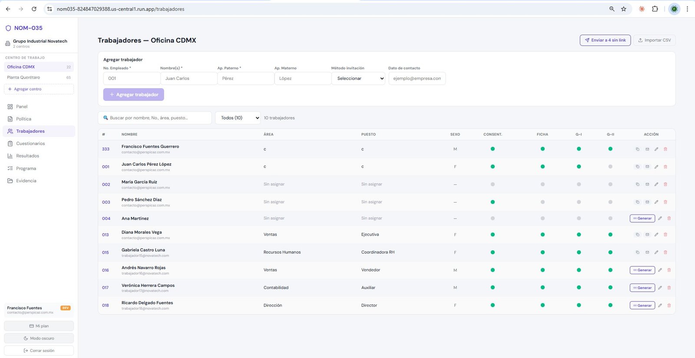695x358 pixels.
Task: Open the browser extensions puzzle icon
Action: tap(655, 9)
